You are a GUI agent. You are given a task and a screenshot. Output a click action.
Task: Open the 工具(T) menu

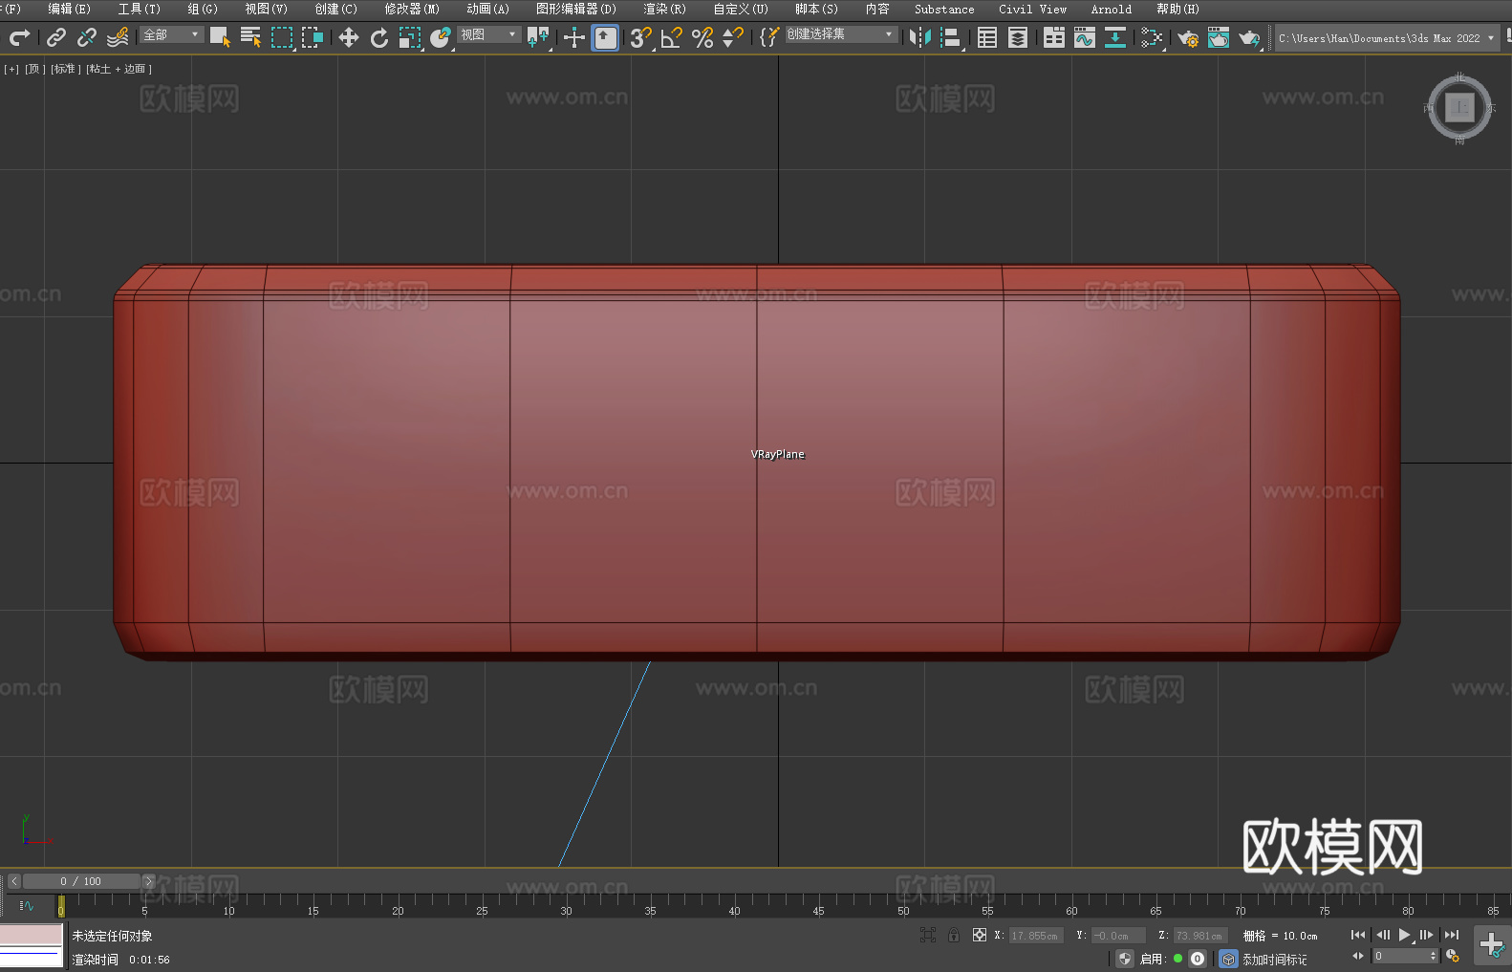click(139, 9)
